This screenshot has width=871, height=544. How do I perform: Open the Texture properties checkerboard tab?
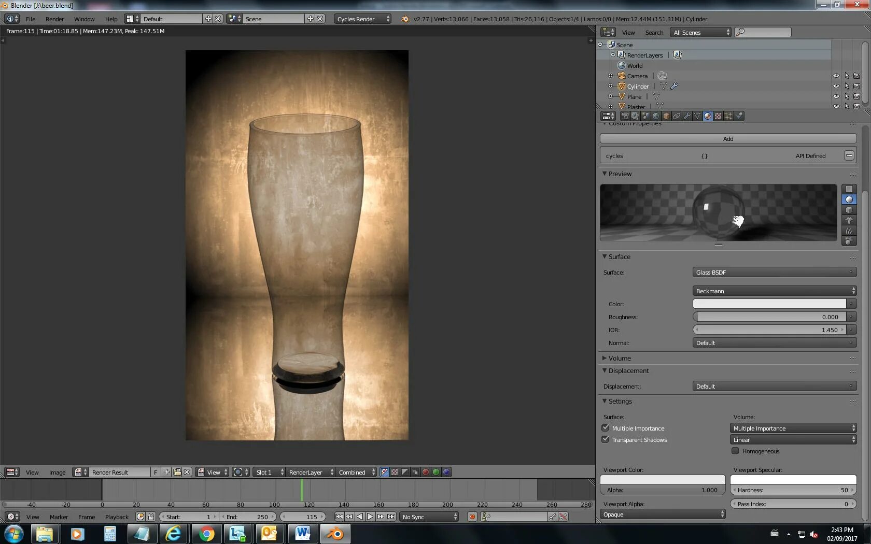(718, 116)
